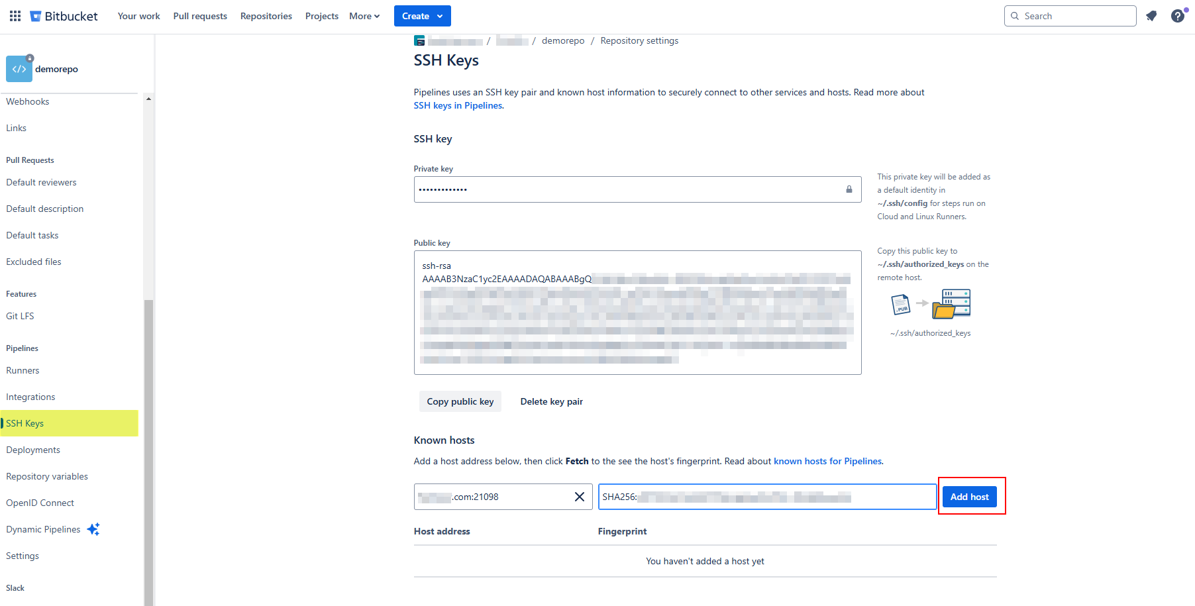Open the notifications icon
This screenshot has height=606, width=1195.
1151,16
